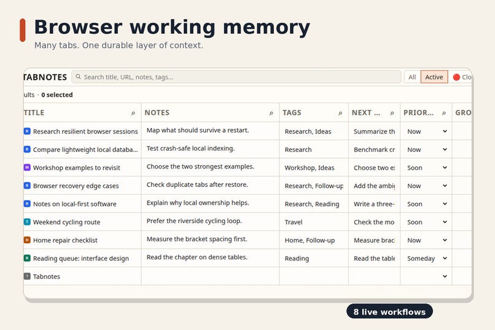Image resolution: width=495 pixels, height=330 pixels.
Task: Click the Research, Reading tags cell
Action: (x=314, y=204)
